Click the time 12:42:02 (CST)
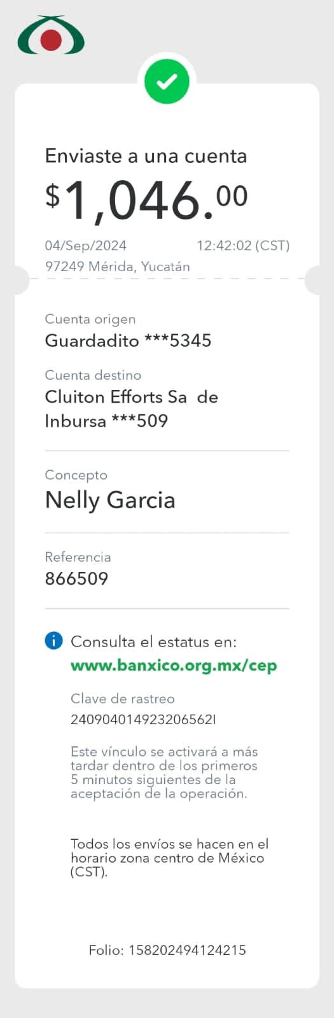 click(x=243, y=246)
